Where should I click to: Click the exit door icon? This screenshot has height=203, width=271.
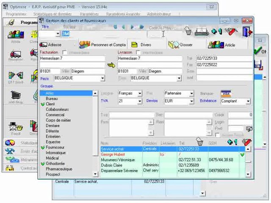[x=247, y=31]
